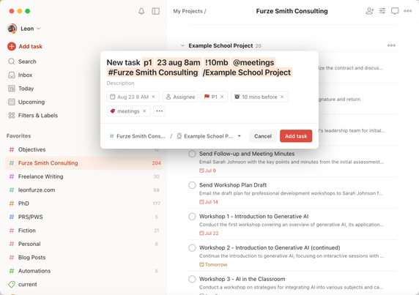Complete Workshop 1 - Introduction to Generative AI

click(192, 216)
